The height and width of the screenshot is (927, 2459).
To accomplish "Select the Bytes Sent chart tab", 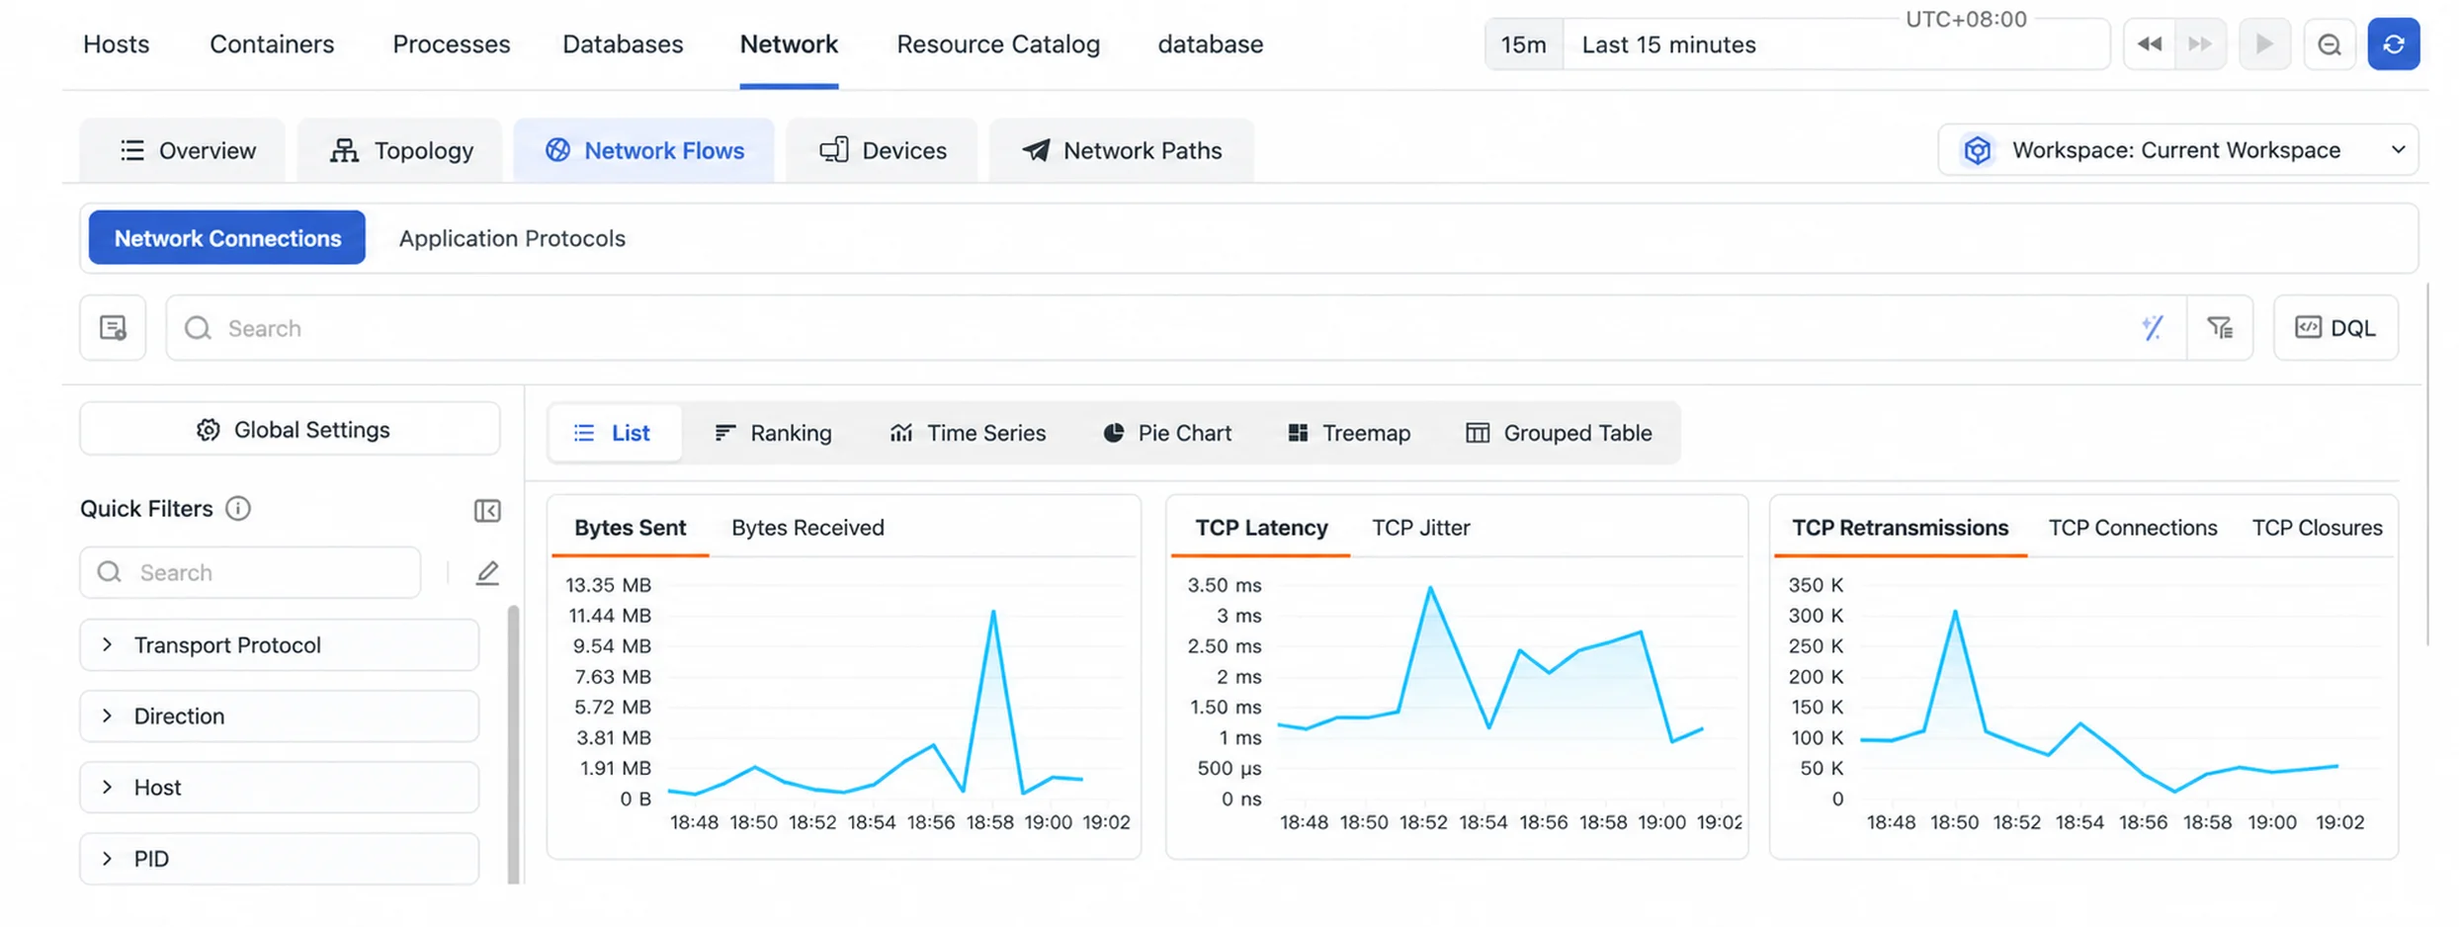I will click(630, 528).
